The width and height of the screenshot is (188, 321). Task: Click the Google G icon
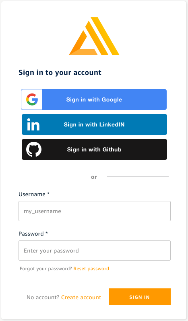pyautogui.click(x=32, y=99)
